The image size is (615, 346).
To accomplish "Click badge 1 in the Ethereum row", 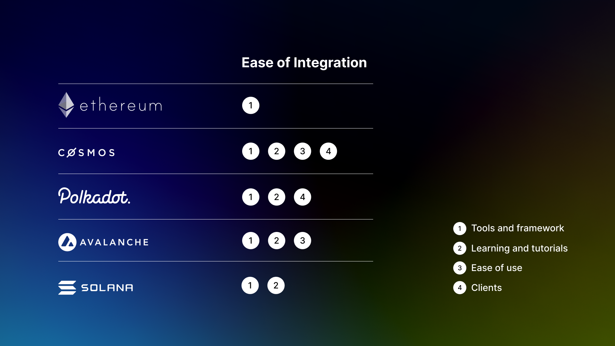I will (250, 105).
